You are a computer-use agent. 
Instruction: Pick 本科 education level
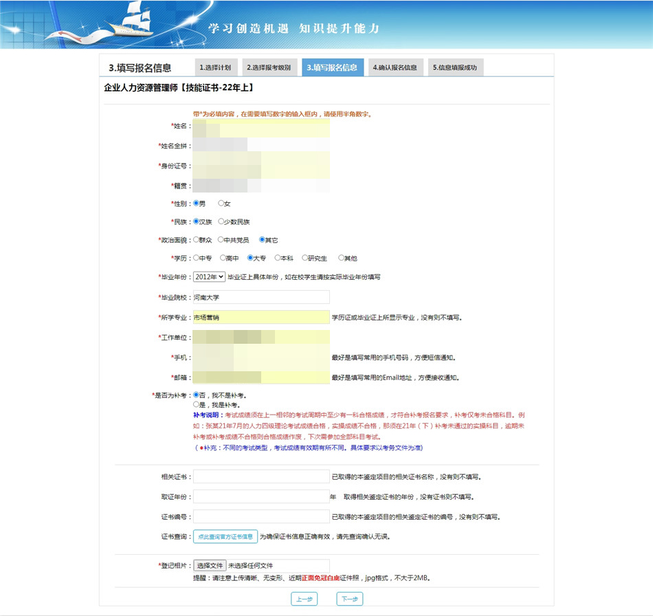[278, 258]
